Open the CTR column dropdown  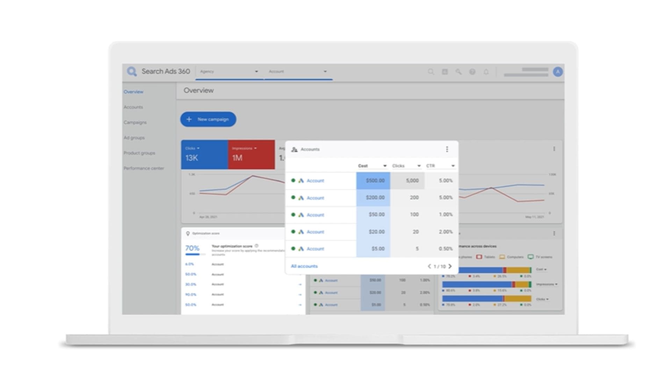click(x=453, y=166)
